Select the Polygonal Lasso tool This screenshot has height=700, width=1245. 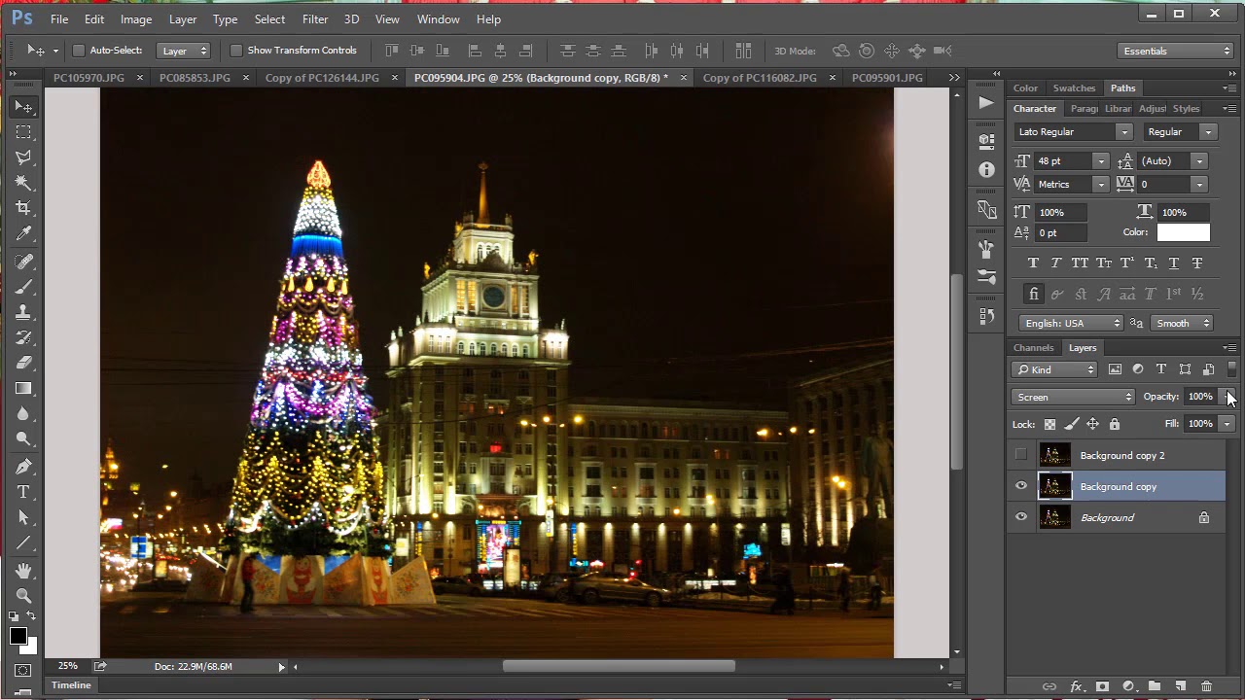pos(24,157)
